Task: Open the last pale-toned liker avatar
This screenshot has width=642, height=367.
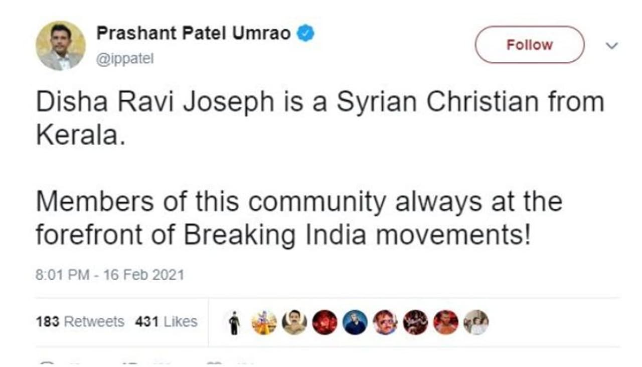Action: (476, 322)
